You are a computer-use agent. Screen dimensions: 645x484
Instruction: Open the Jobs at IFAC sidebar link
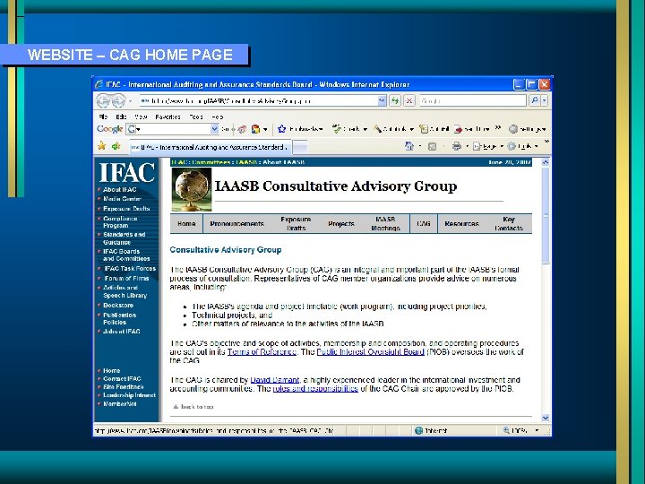[122, 332]
